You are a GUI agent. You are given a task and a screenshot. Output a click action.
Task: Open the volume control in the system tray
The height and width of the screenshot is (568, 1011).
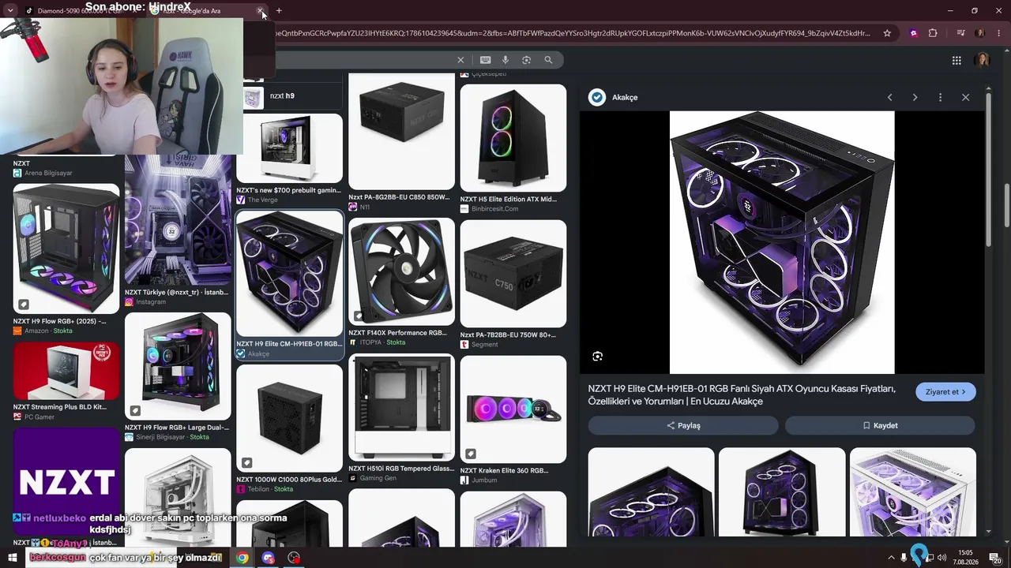click(x=941, y=558)
